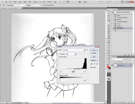
Task: Click the input shadows value 142 field
Action: pyautogui.click(x=61, y=72)
